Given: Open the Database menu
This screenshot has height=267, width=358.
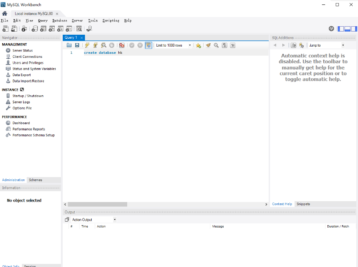Looking at the screenshot, I should coord(60,20).
